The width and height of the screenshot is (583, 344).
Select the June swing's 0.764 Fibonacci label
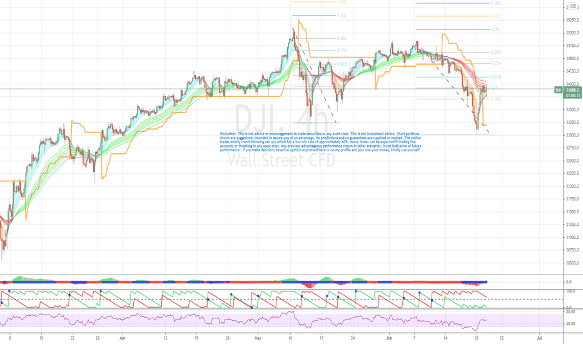click(496, 63)
